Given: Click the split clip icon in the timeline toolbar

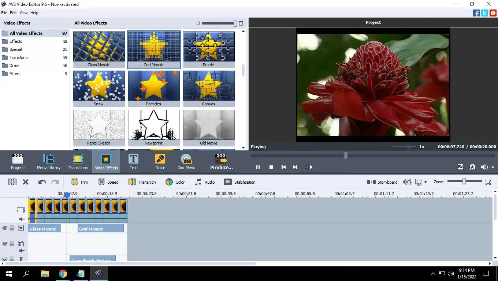Looking at the screenshot, I should [12, 182].
